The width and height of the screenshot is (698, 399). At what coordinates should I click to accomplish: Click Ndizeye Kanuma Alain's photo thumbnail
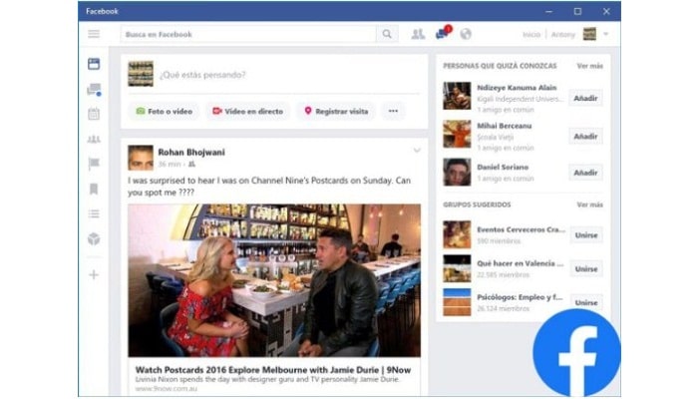pyautogui.click(x=457, y=96)
